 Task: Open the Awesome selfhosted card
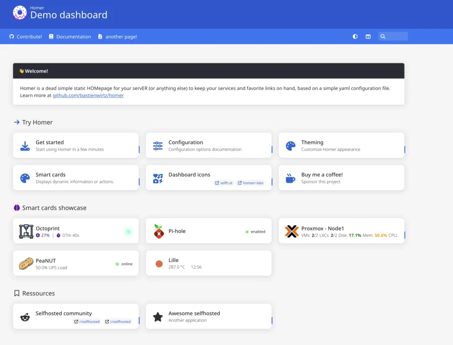[x=208, y=316]
